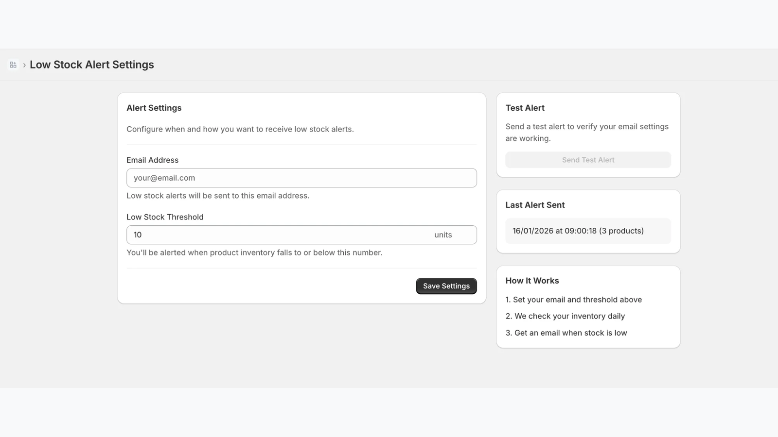Open the dashboard via the home breadcrumb icon

(x=13, y=64)
